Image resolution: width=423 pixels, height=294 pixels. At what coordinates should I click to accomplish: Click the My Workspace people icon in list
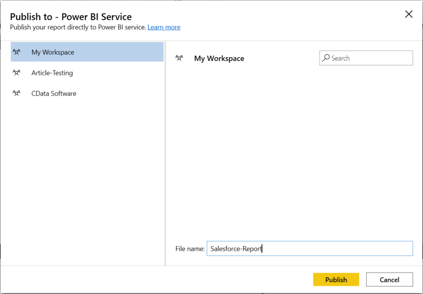pyautogui.click(x=16, y=52)
